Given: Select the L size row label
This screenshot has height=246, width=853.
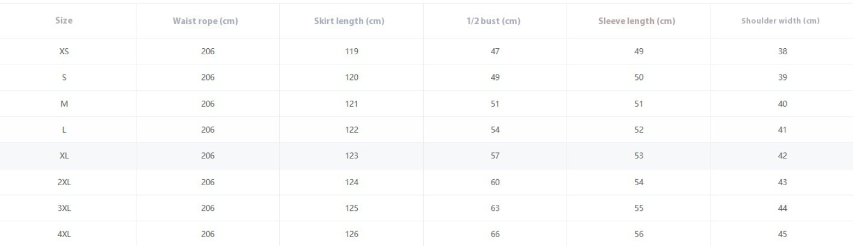Looking at the screenshot, I should [x=64, y=130].
